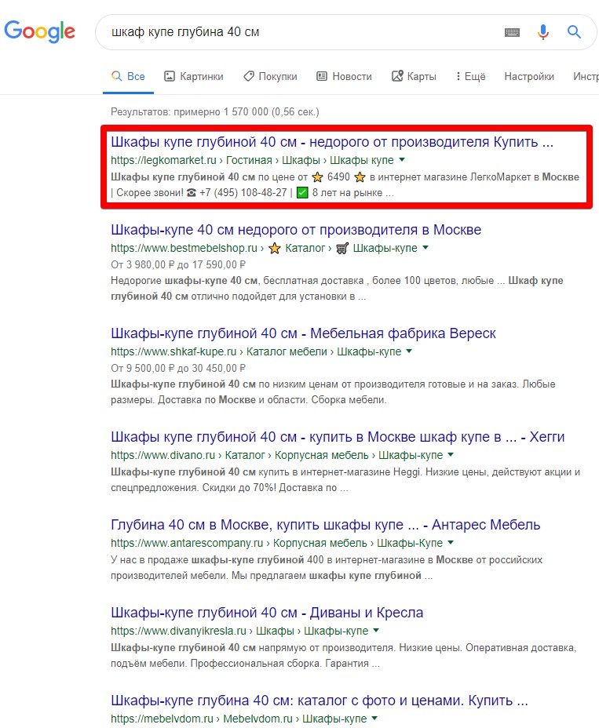Open the Диваны и Кресла result
599x728 pixels.
267,613
